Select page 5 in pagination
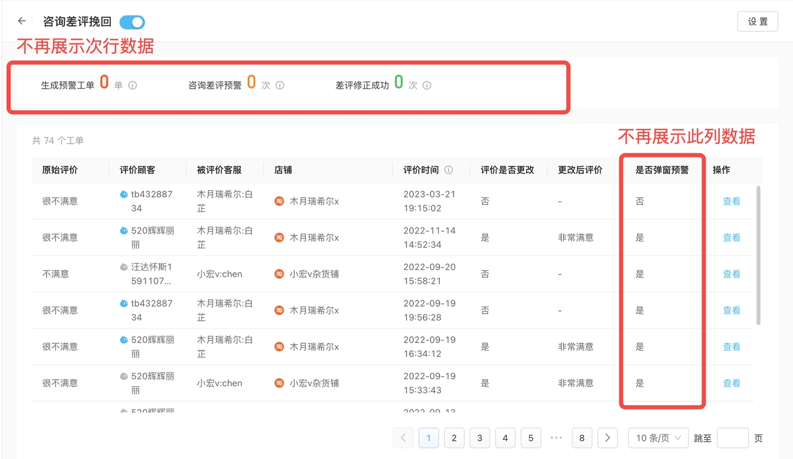 tap(531, 438)
